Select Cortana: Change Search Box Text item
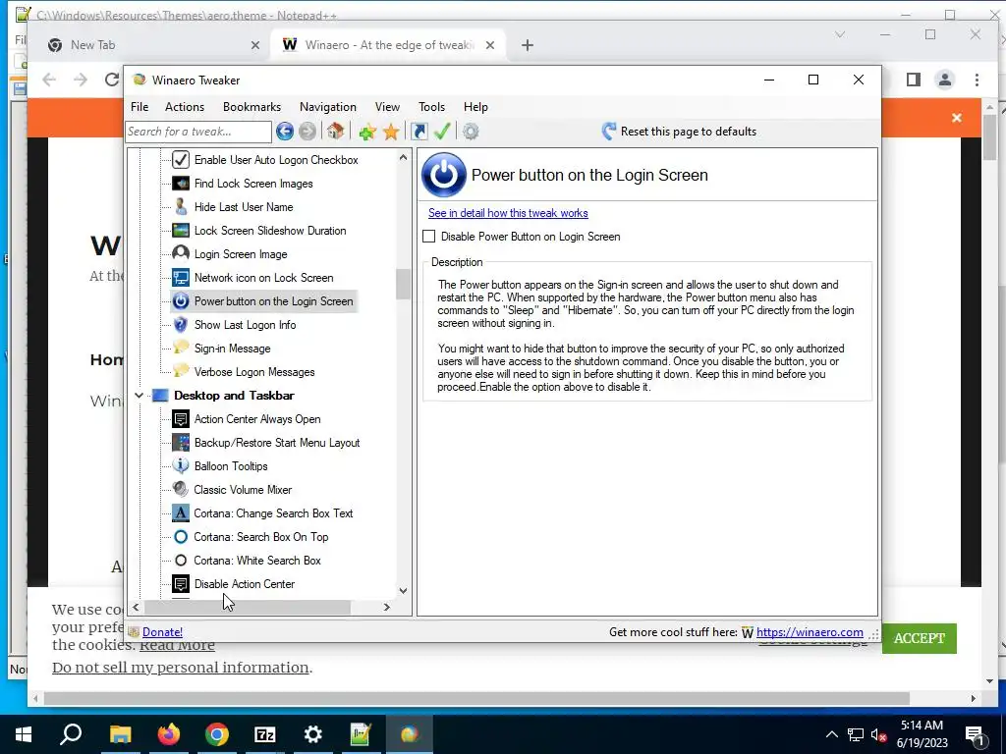The image size is (1006, 754). tap(273, 512)
